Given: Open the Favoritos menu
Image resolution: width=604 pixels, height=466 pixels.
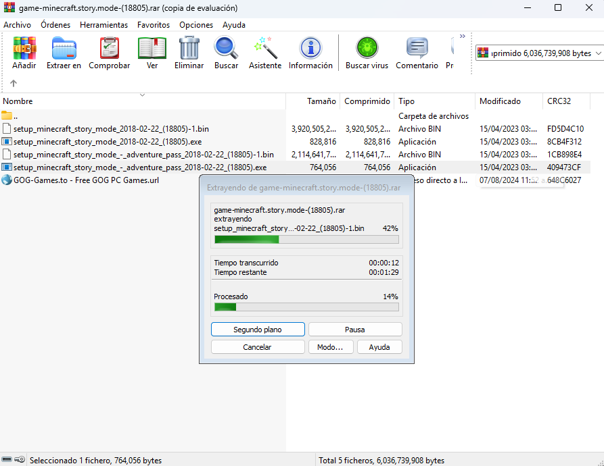Looking at the screenshot, I should 154,24.
